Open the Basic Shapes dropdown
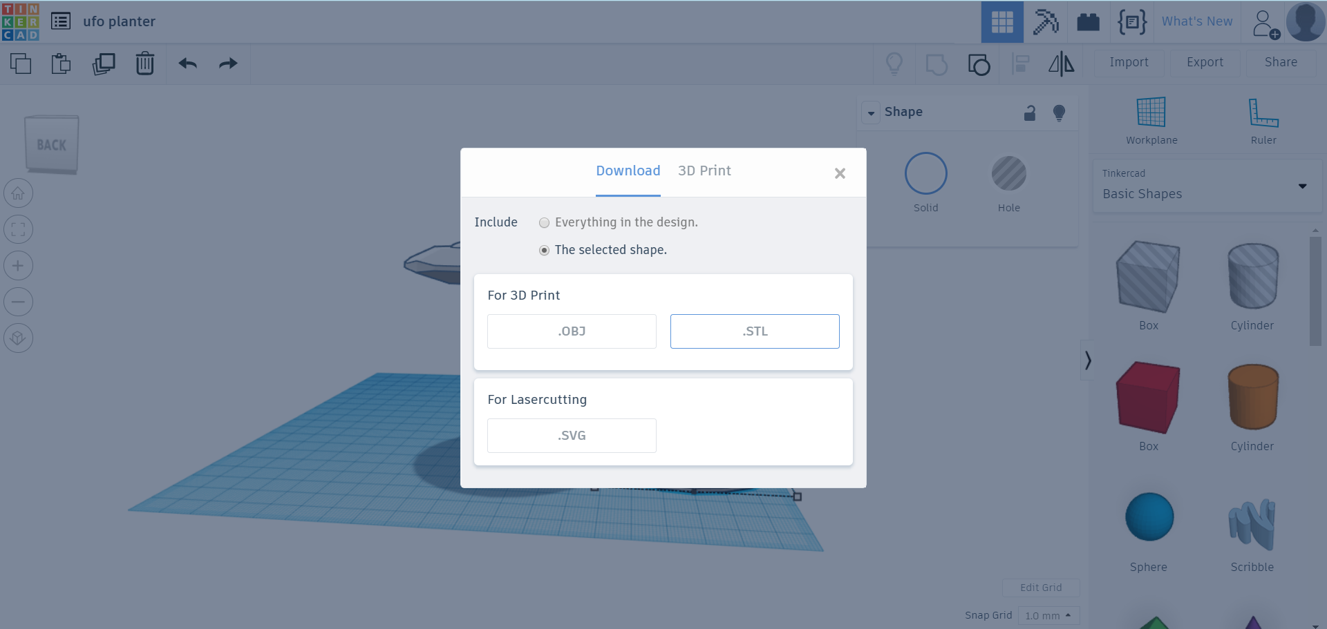This screenshot has width=1327, height=629. (1206, 186)
